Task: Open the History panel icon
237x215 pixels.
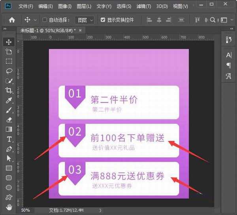Action: pyautogui.click(x=228, y=40)
